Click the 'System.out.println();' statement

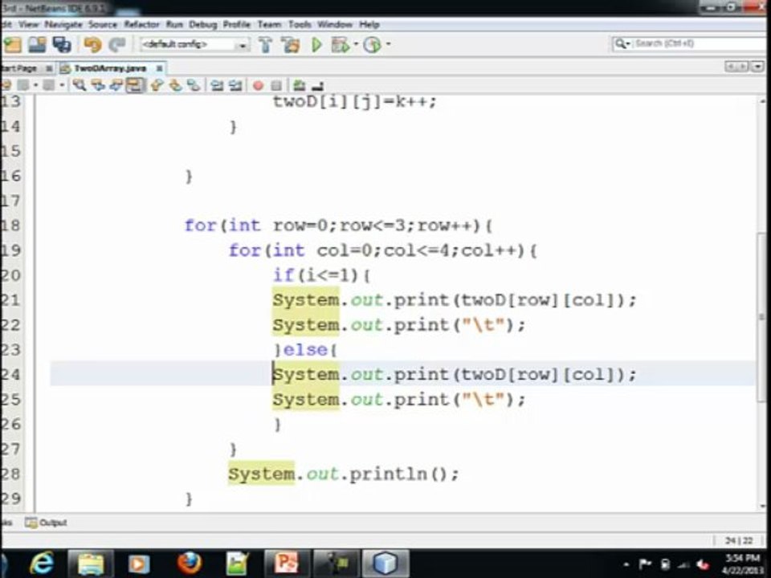tap(343, 474)
